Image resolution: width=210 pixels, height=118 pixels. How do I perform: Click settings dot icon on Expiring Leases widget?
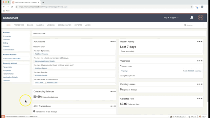[198, 84]
